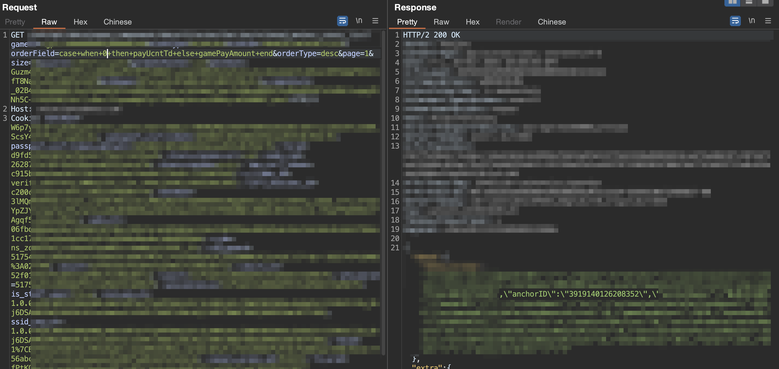Switch the Request view to the Pretty tab

15,22
